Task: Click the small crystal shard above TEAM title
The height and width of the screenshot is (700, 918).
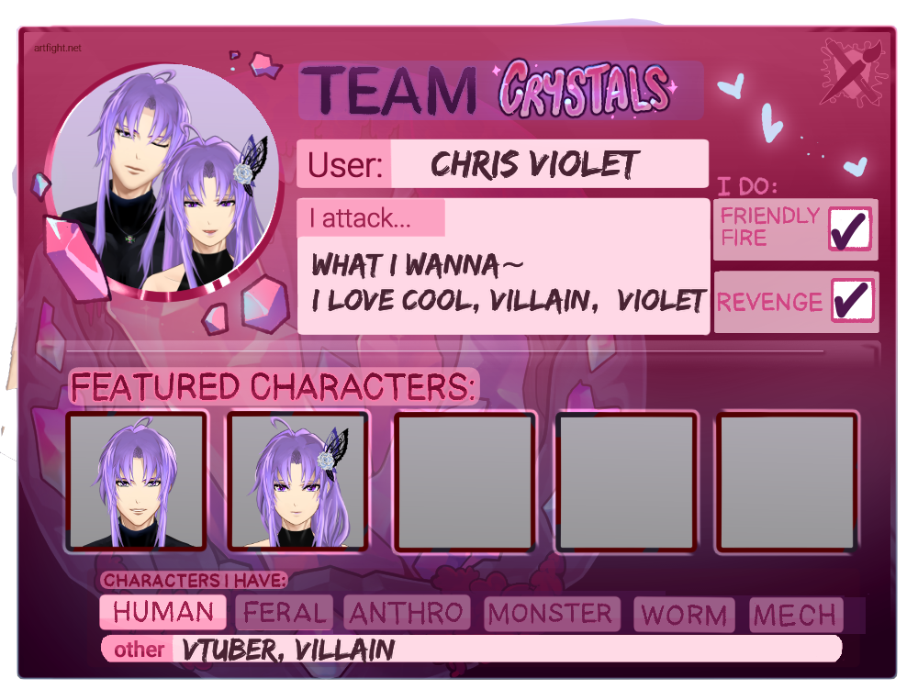Action: point(265,65)
